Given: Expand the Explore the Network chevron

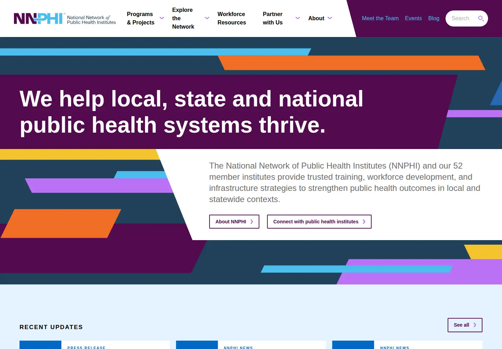Looking at the screenshot, I should (207, 18).
